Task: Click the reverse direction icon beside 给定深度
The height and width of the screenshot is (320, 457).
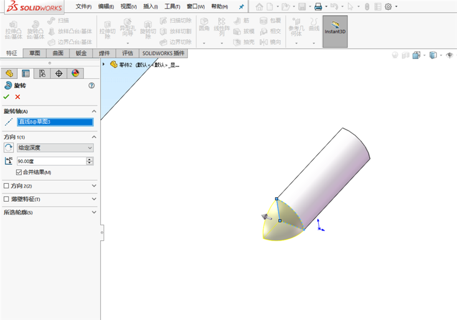Action: [9, 148]
